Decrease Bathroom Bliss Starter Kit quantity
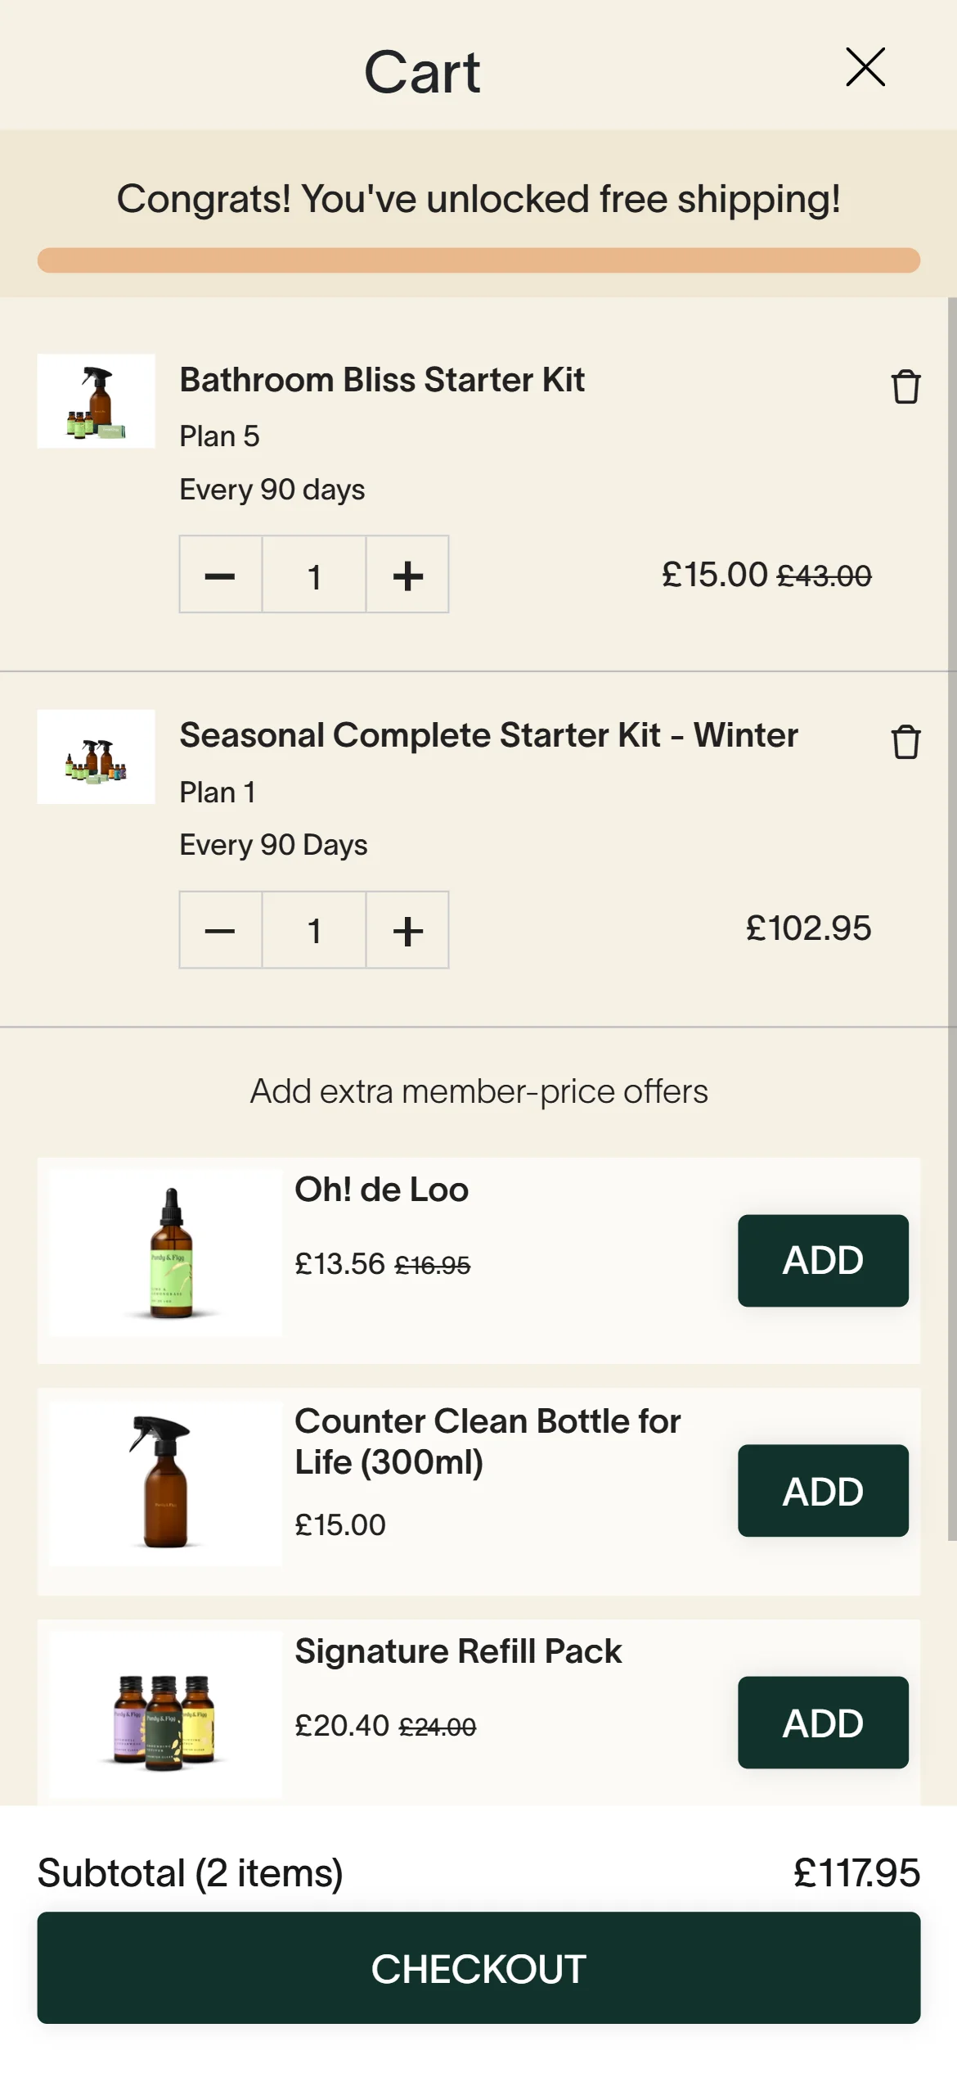 (221, 575)
